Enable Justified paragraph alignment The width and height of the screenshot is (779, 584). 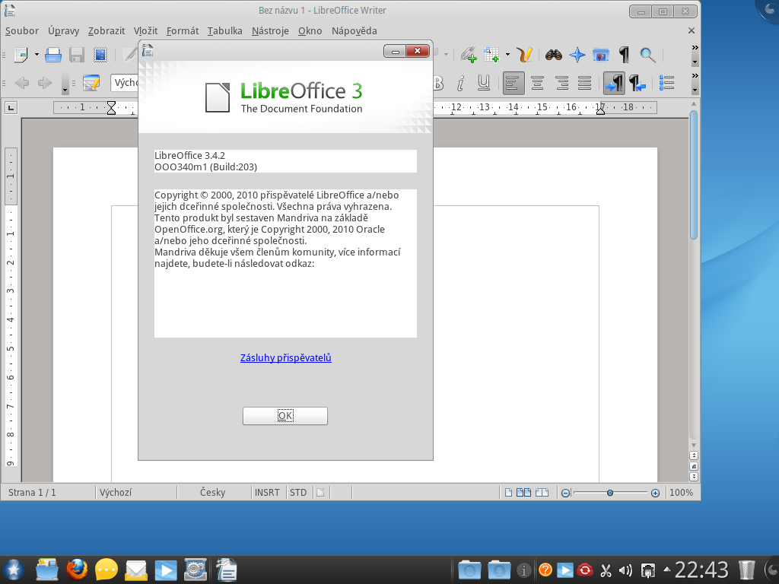point(585,83)
